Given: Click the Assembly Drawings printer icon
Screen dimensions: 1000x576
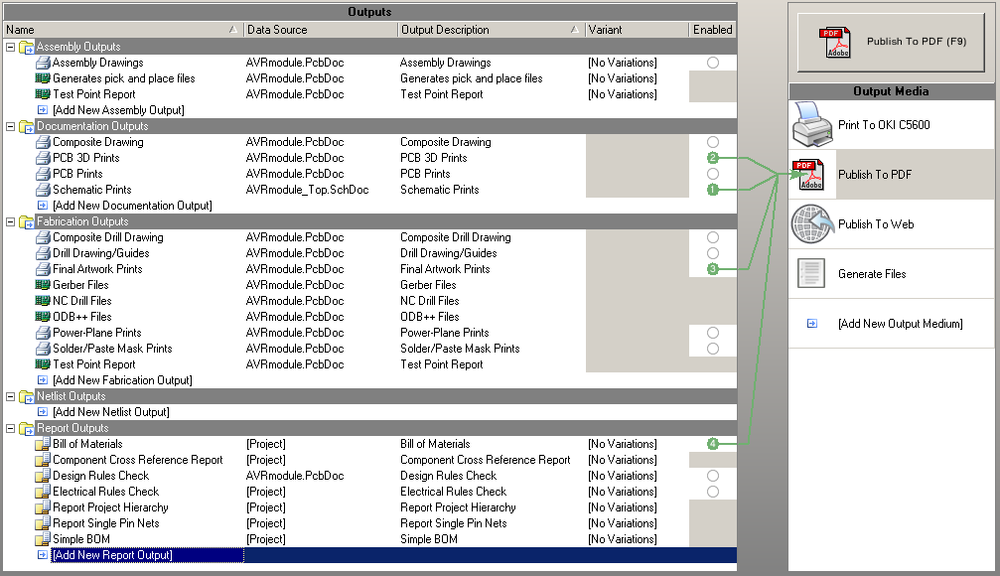Looking at the screenshot, I should pos(43,63).
